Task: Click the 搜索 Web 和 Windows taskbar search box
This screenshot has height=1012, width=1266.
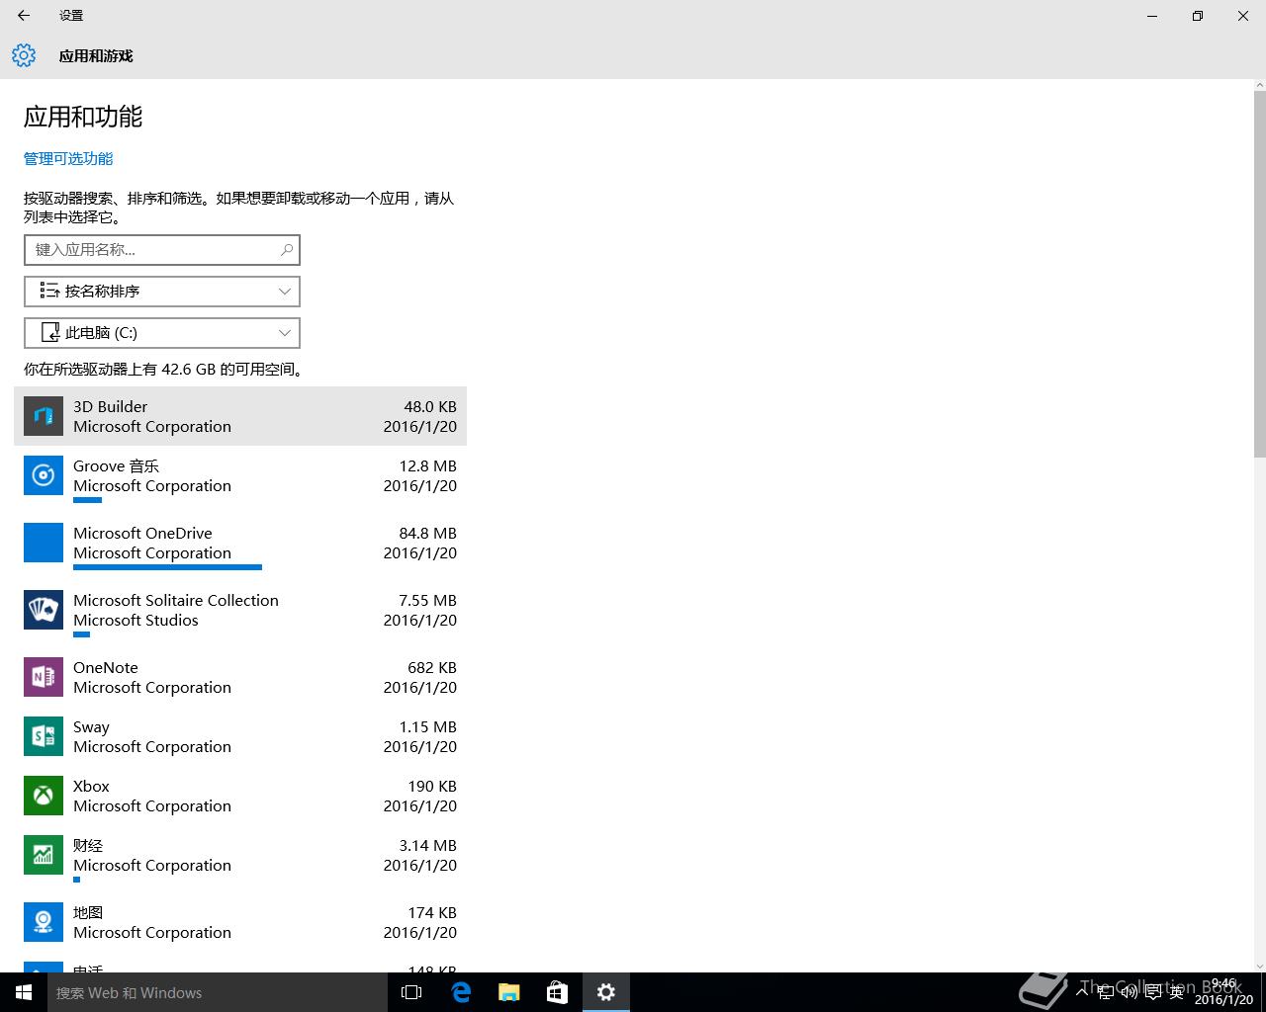Action: click(218, 992)
